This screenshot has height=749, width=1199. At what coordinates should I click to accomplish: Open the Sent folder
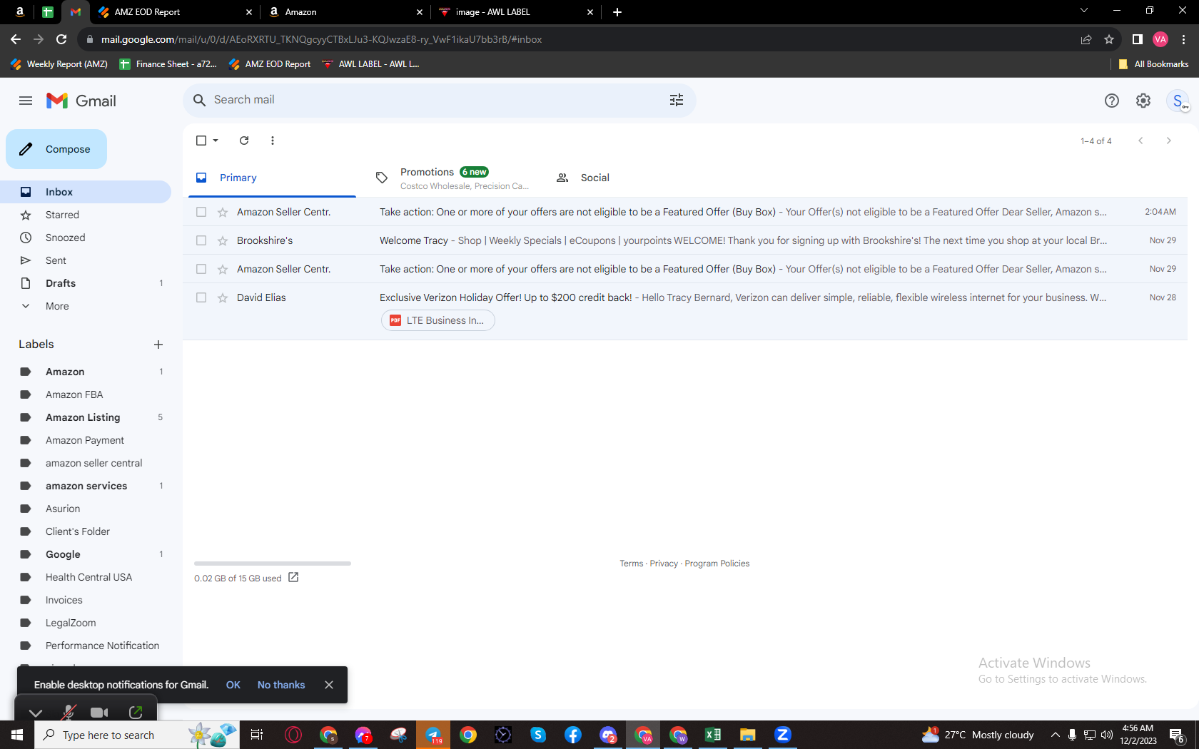pos(86,260)
